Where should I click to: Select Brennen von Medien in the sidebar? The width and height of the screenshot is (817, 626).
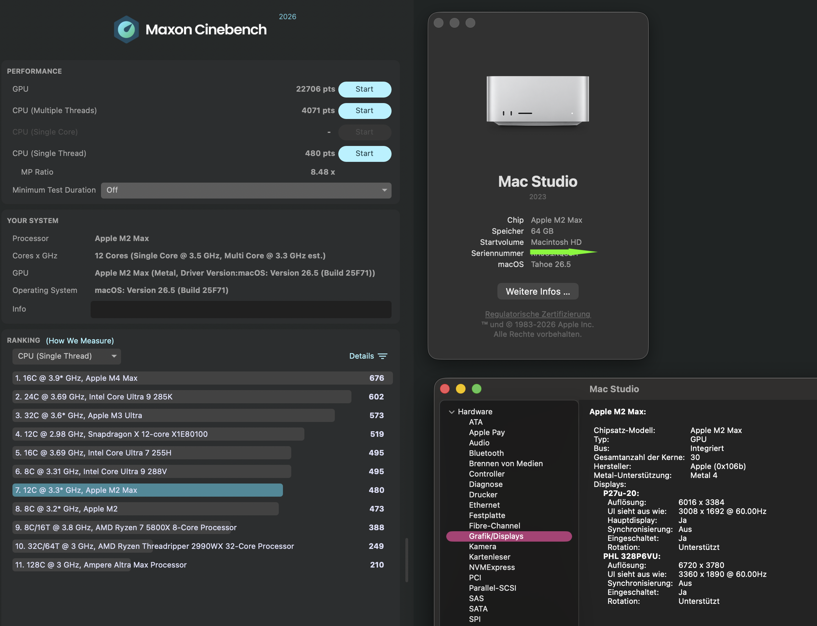506,464
